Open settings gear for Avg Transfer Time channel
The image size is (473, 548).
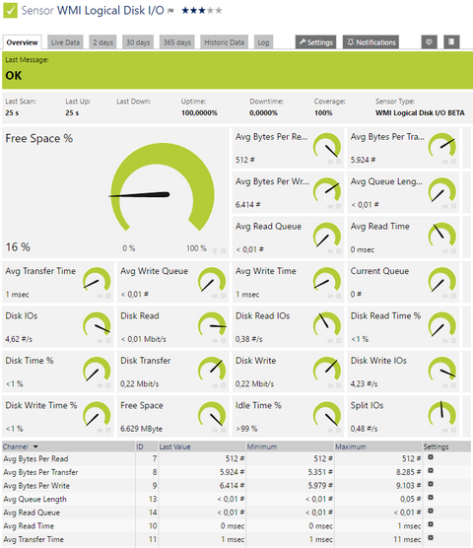click(x=431, y=537)
